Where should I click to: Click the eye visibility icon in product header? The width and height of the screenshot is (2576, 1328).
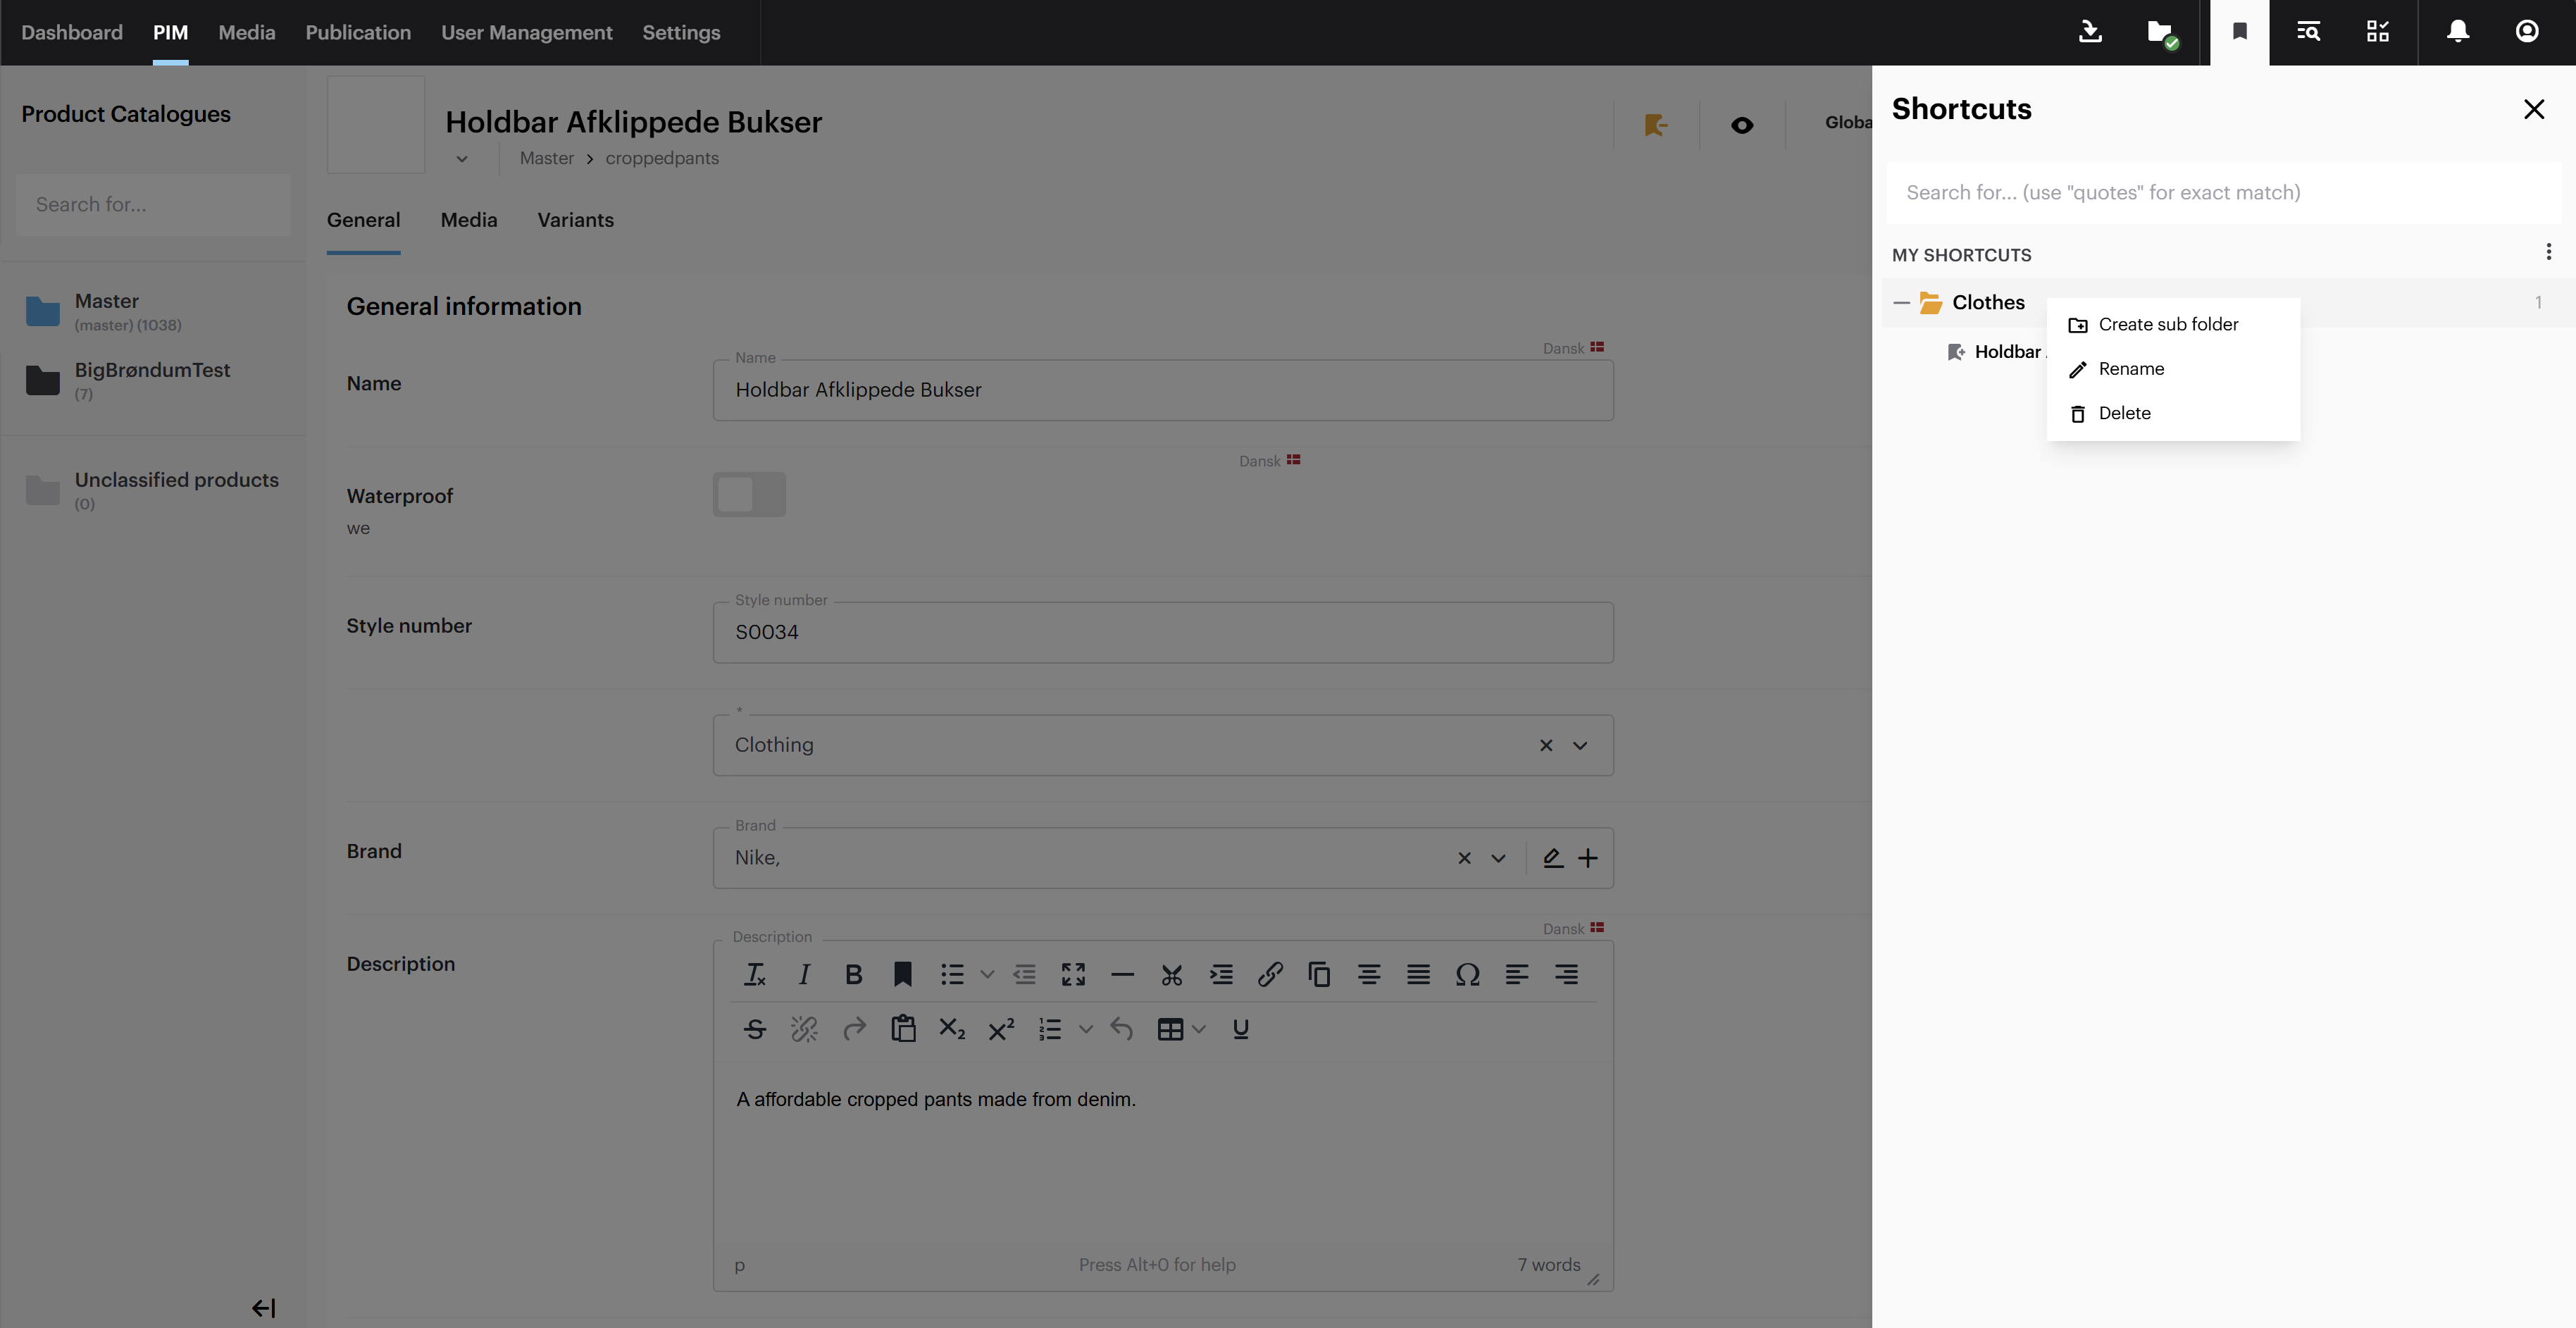pyautogui.click(x=1741, y=125)
